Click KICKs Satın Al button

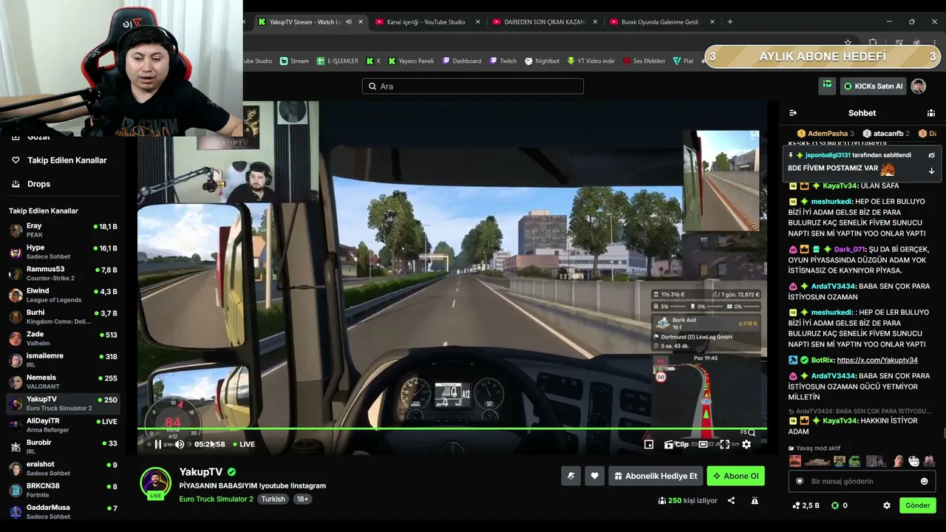coord(873,86)
